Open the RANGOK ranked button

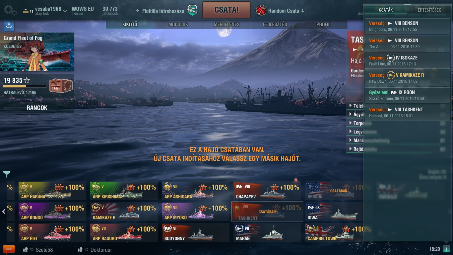click(37, 108)
